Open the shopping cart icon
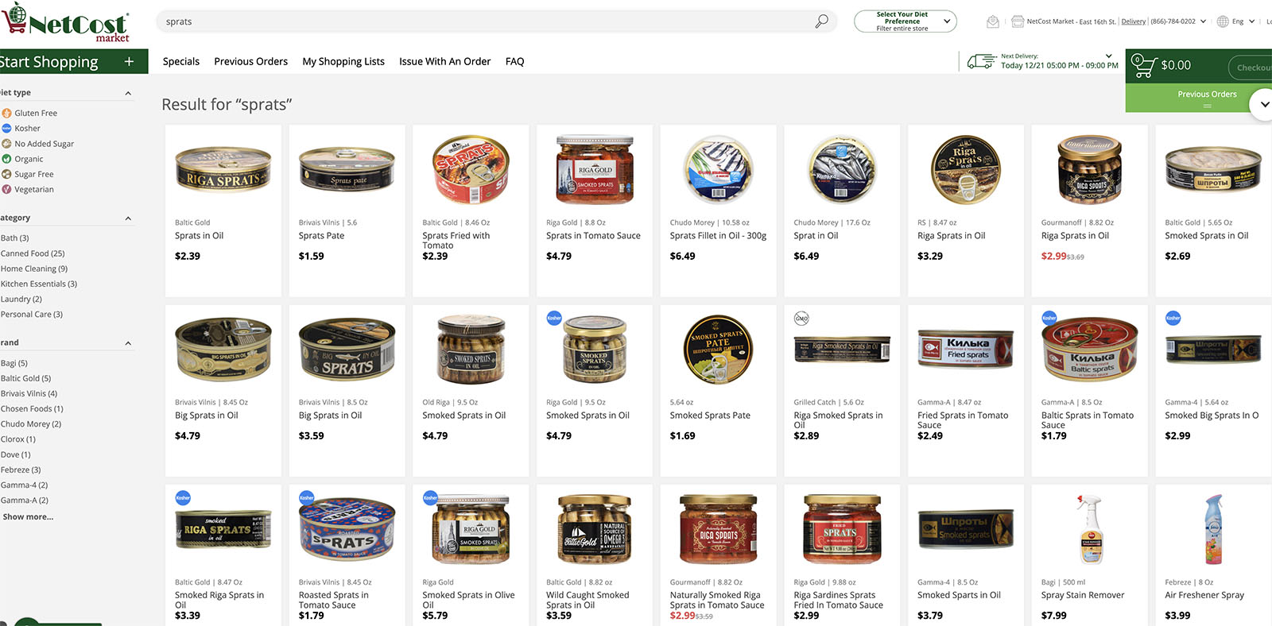Image resolution: width=1272 pixels, height=626 pixels. (x=1142, y=65)
